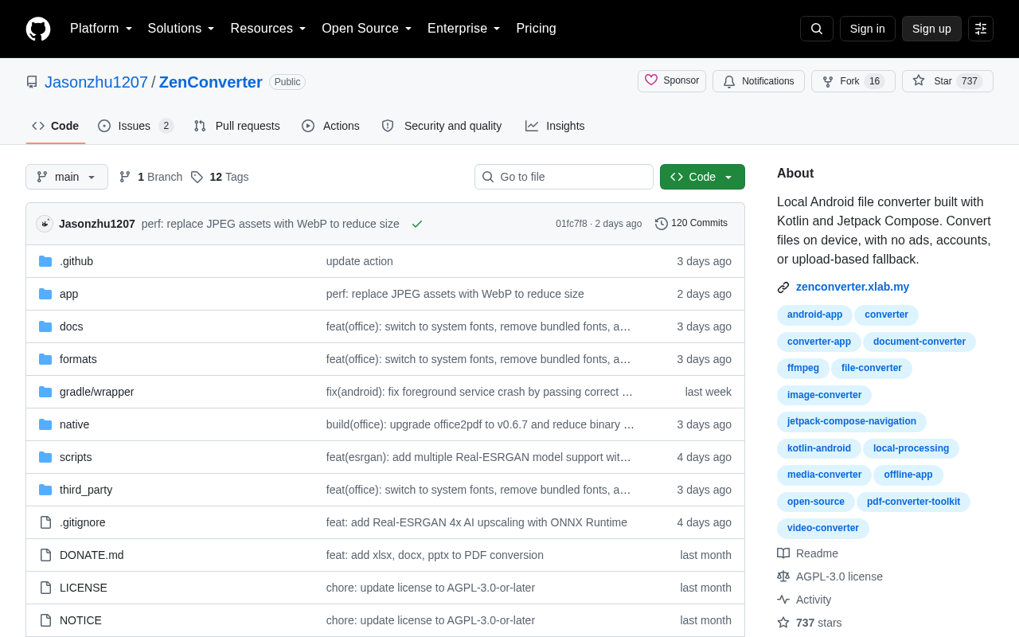Open the search magnifier button
The height and width of the screenshot is (637, 1019).
pyautogui.click(x=817, y=29)
